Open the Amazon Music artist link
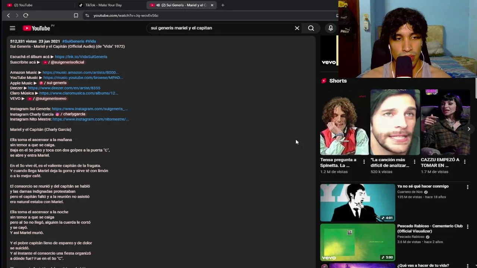The height and width of the screenshot is (268, 477). pyautogui.click(x=80, y=73)
